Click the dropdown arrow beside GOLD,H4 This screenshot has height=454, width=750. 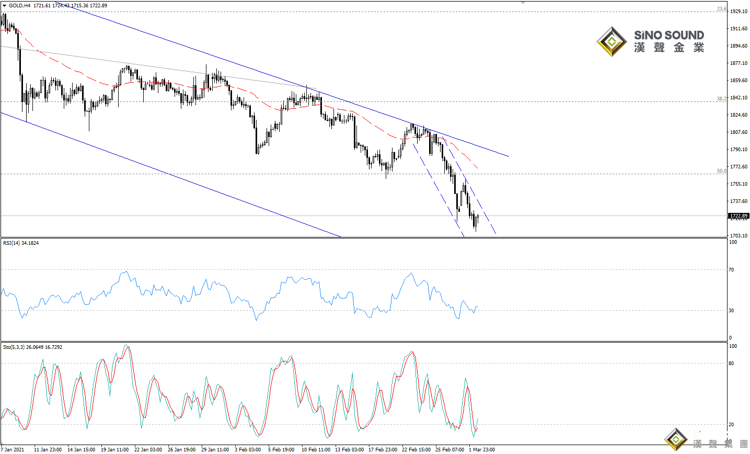click(x=4, y=6)
